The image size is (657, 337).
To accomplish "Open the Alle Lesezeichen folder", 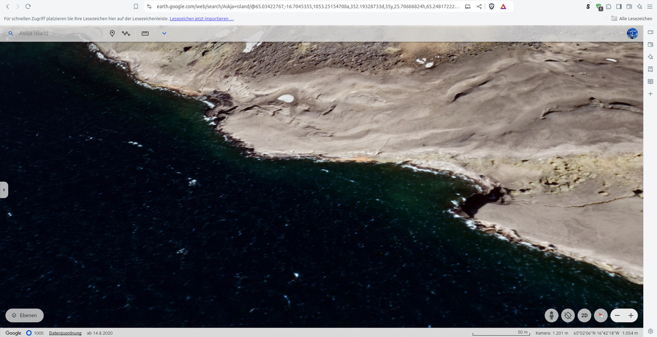I will tap(632, 18).
